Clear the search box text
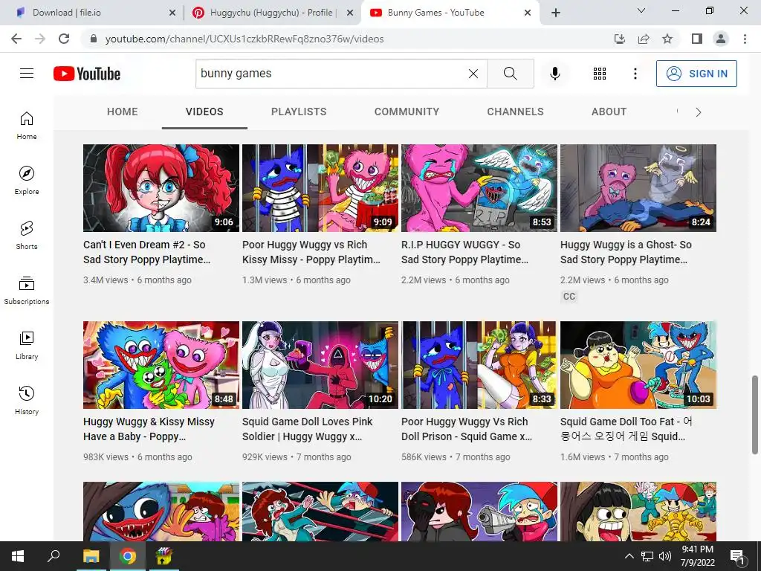 473,74
